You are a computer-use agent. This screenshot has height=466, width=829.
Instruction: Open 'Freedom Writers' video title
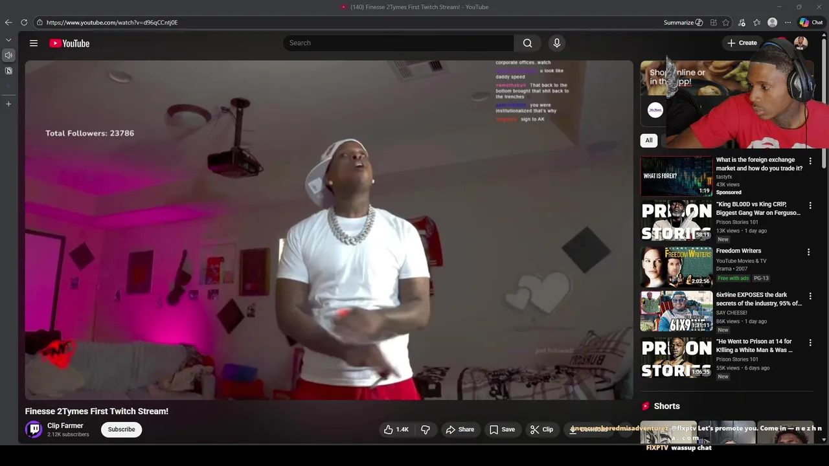(x=738, y=251)
